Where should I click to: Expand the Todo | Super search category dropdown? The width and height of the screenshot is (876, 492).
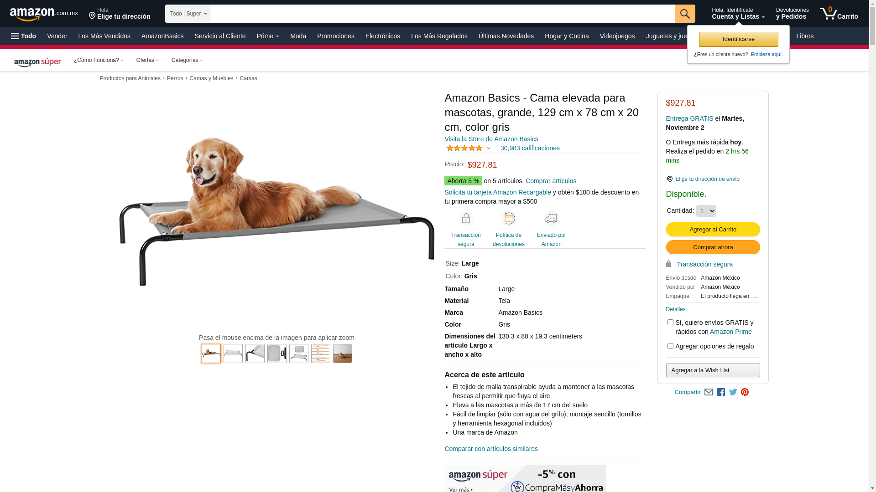[188, 14]
